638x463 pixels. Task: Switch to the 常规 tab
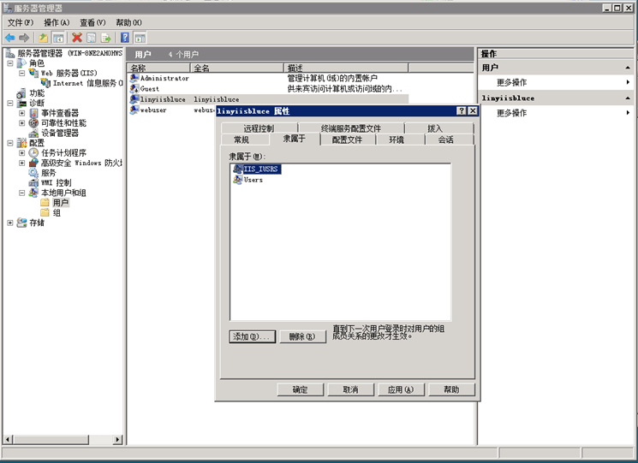point(241,139)
